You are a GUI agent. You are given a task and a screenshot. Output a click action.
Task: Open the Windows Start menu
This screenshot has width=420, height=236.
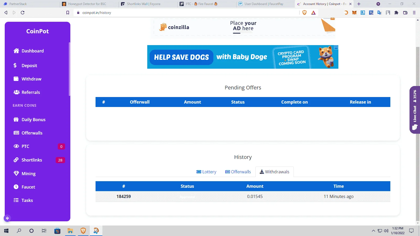[6, 231]
